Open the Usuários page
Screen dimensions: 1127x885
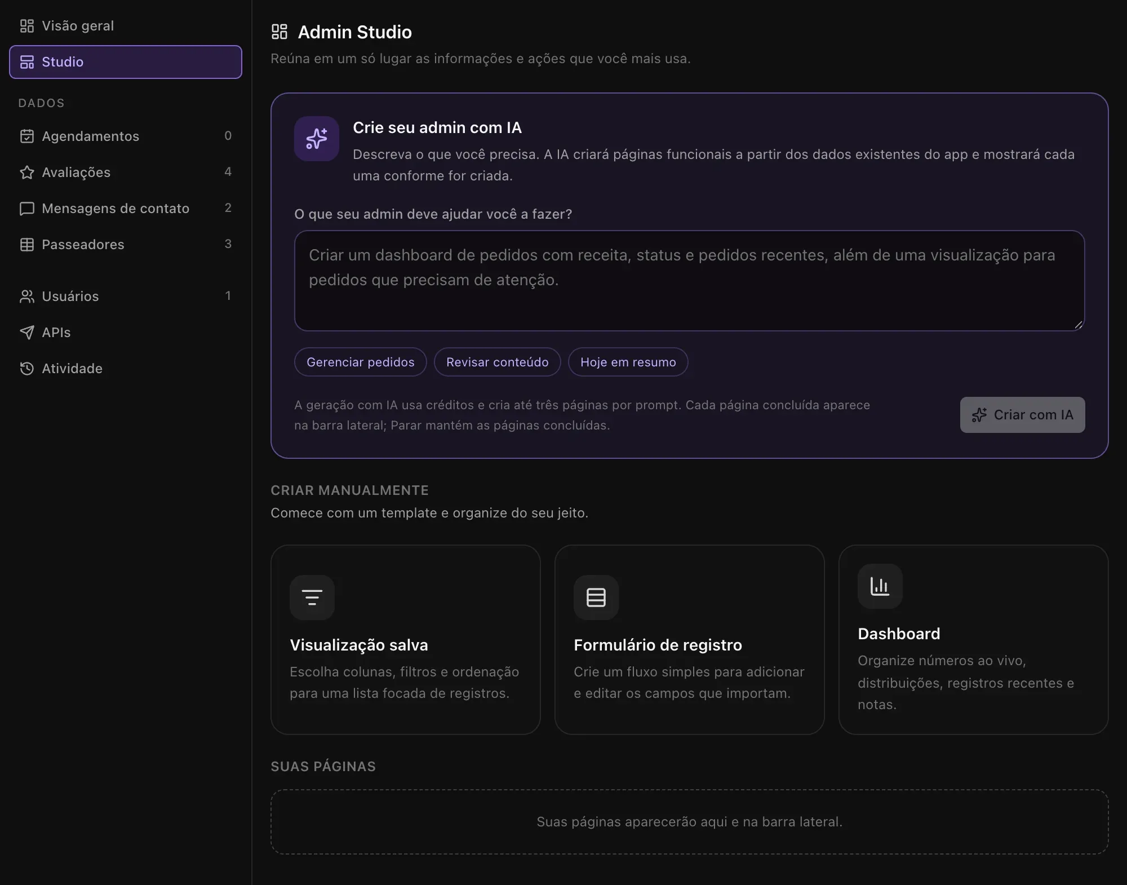[x=126, y=297]
